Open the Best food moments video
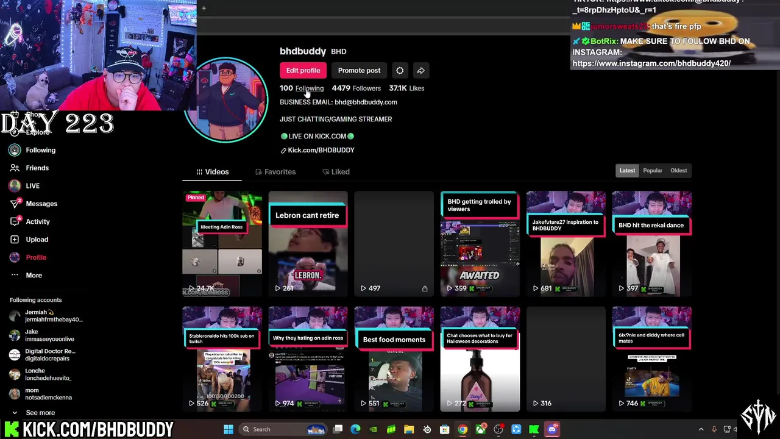The image size is (780, 439). [394, 359]
